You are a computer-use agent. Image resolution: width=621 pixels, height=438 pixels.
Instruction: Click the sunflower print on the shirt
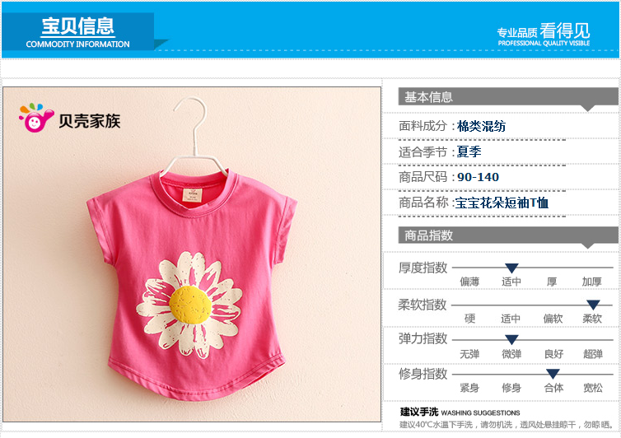[189, 305]
